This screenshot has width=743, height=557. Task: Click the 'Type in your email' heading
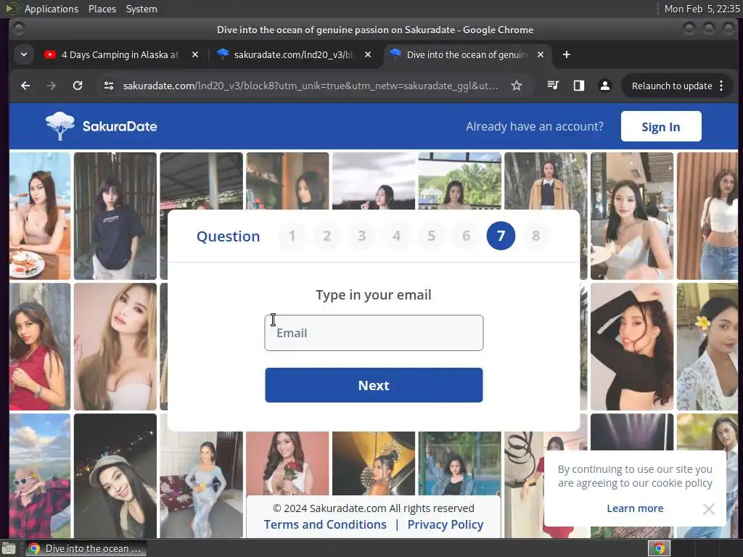tap(374, 294)
